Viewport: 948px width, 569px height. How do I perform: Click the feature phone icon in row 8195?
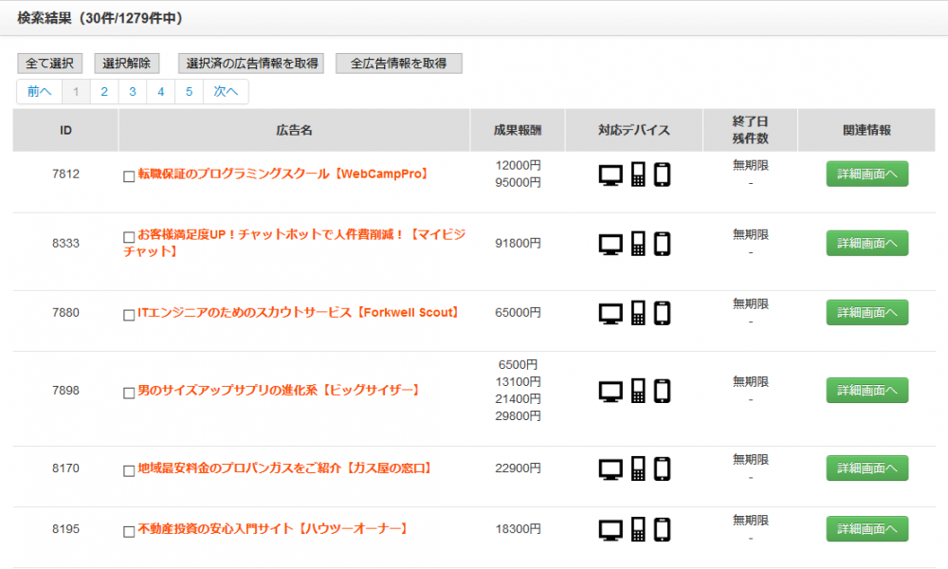[638, 529]
